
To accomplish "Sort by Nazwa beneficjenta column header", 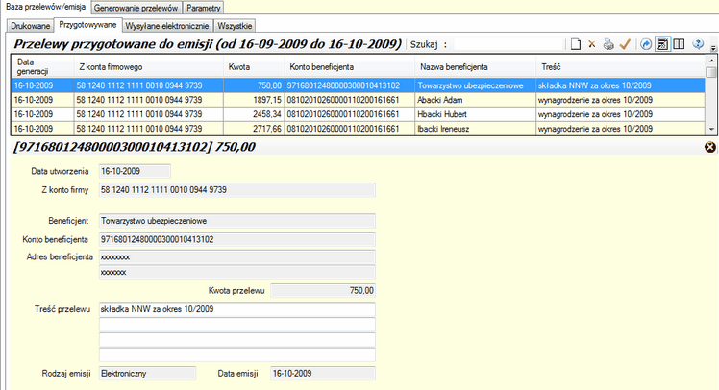I will coord(454,66).
